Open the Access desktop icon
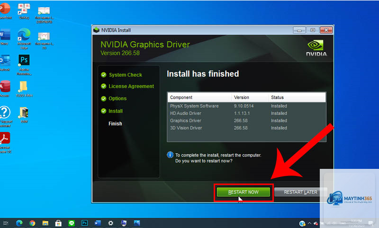The width and height of the screenshot is (379, 228). (5, 88)
